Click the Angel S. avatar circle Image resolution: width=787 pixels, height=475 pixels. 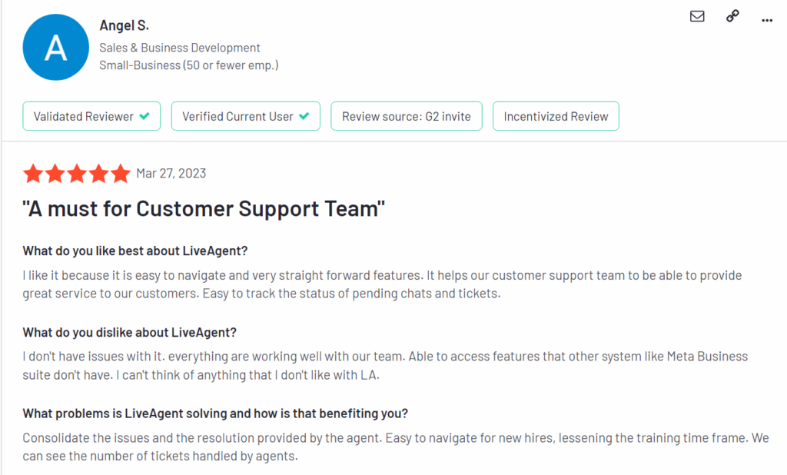(x=55, y=46)
